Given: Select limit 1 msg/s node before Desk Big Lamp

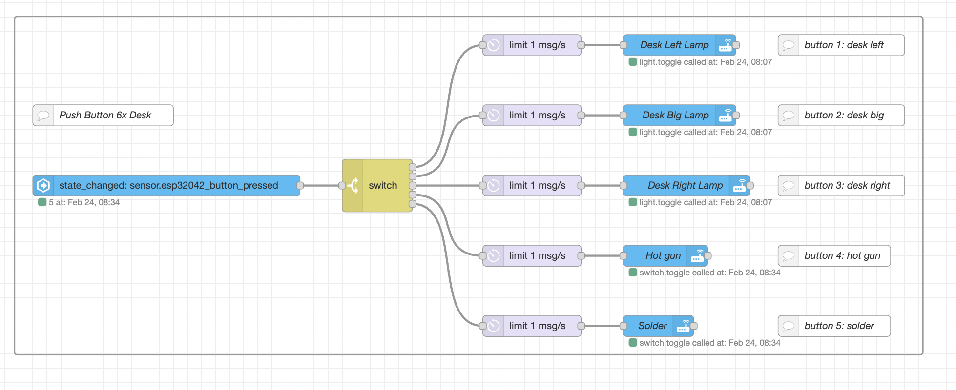Looking at the screenshot, I should pyautogui.click(x=532, y=115).
